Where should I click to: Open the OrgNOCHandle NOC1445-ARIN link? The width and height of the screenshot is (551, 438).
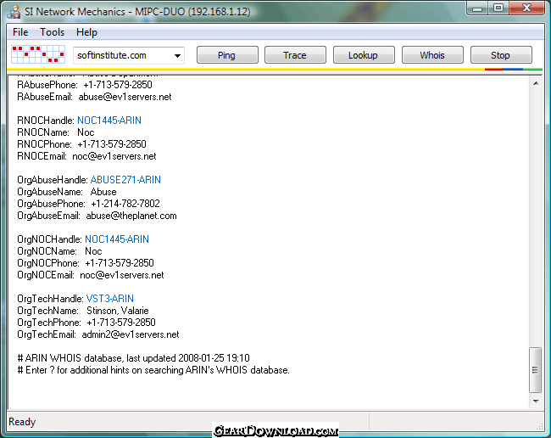tap(117, 239)
